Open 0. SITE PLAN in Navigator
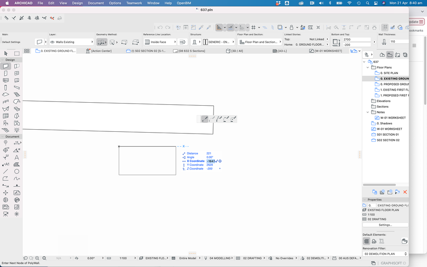Viewport: 427px width, 267px height. click(x=389, y=73)
